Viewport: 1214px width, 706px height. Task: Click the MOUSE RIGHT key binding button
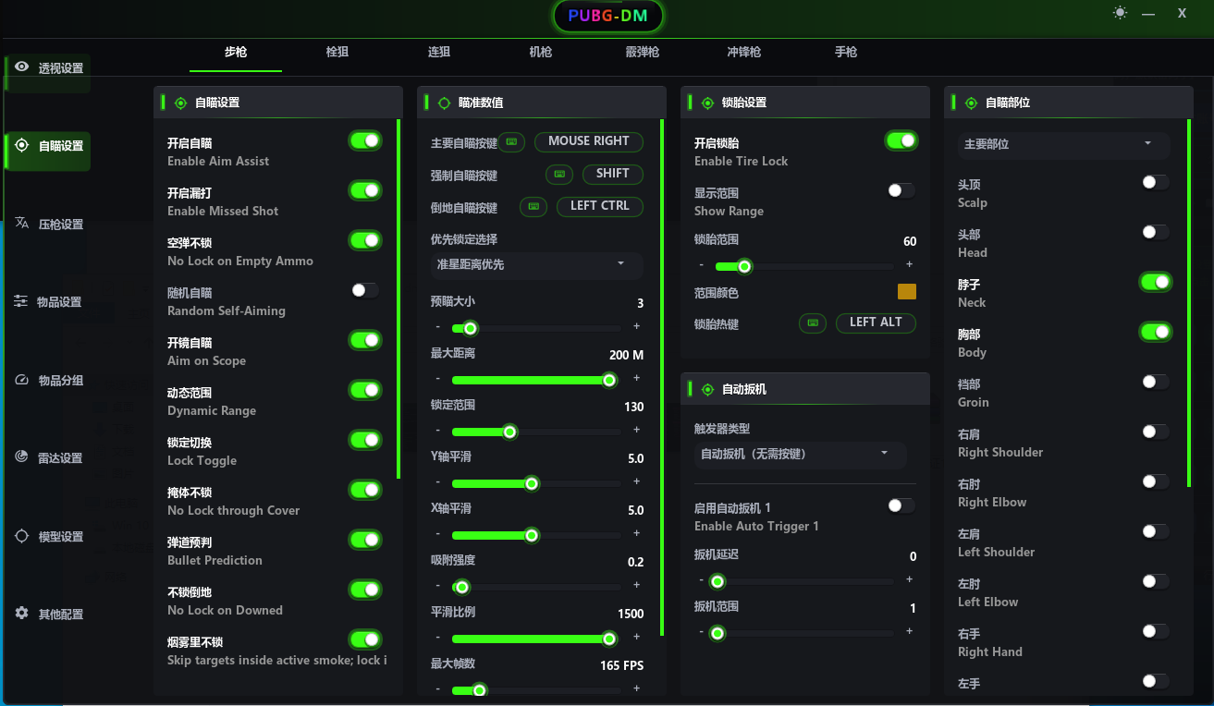tap(589, 141)
